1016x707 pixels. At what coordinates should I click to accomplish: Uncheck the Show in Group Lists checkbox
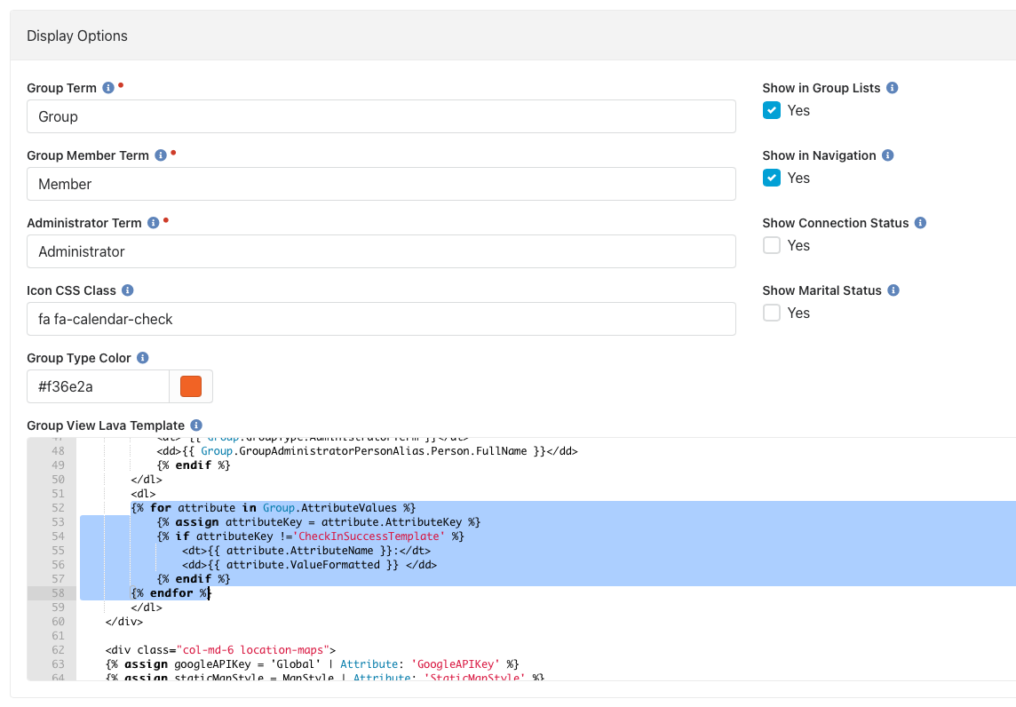771,110
